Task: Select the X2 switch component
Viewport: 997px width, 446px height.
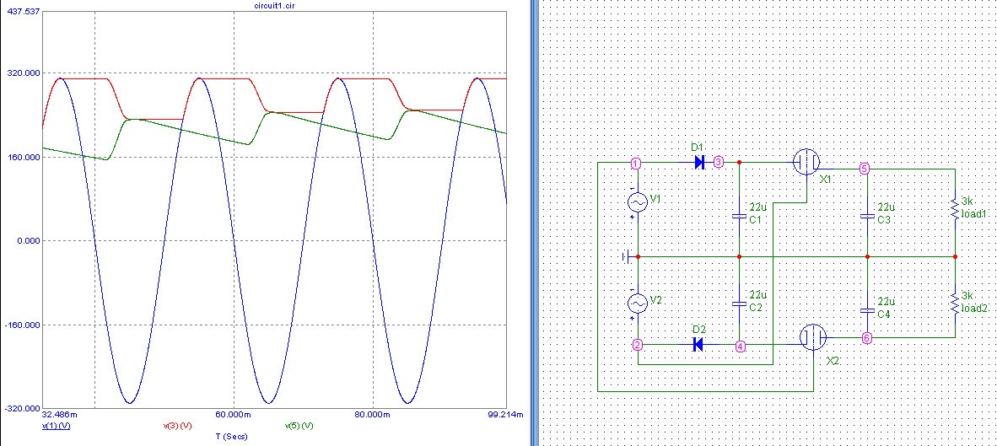Action: tap(813, 337)
